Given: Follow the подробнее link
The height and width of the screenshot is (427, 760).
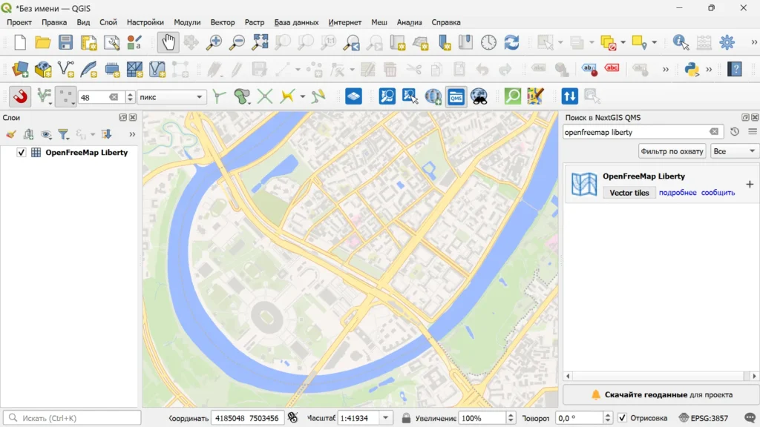Looking at the screenshot, I should 678,193.
